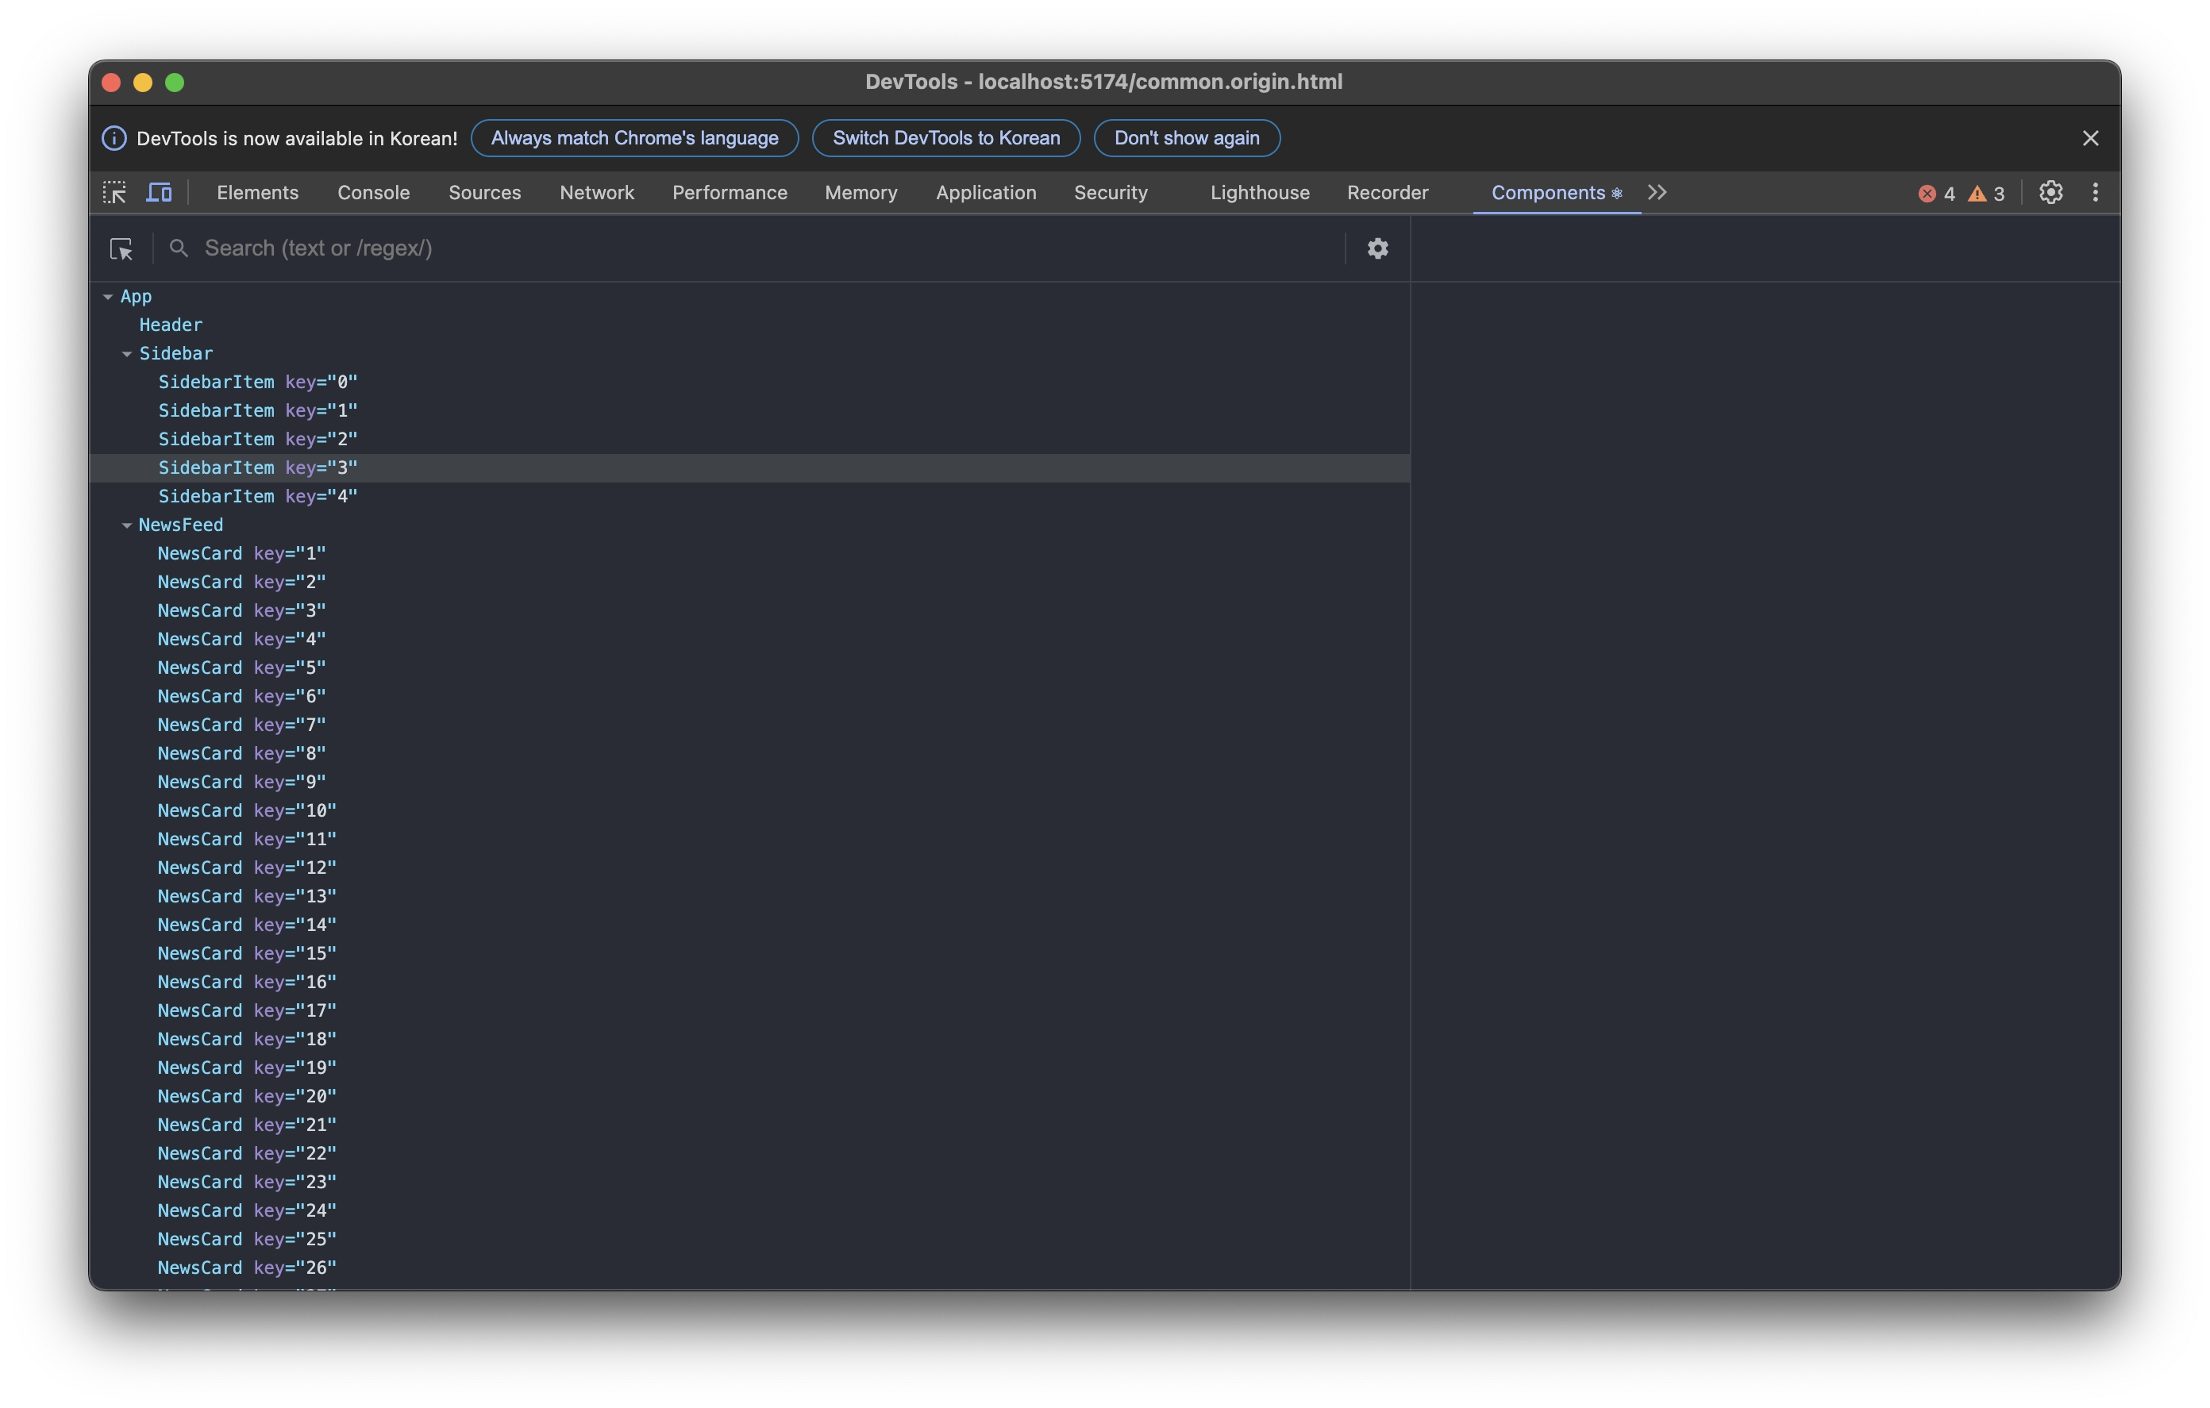
Task: Click the inspect element icon
Action: click(113, 192)
